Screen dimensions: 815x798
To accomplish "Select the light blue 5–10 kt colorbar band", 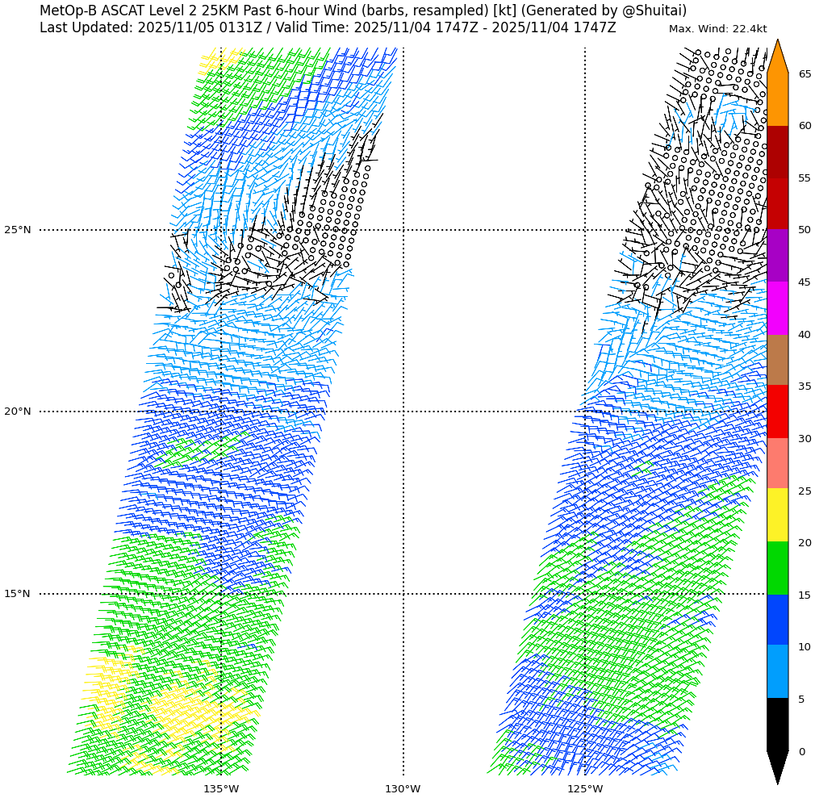I will click(x=777, y=671).
